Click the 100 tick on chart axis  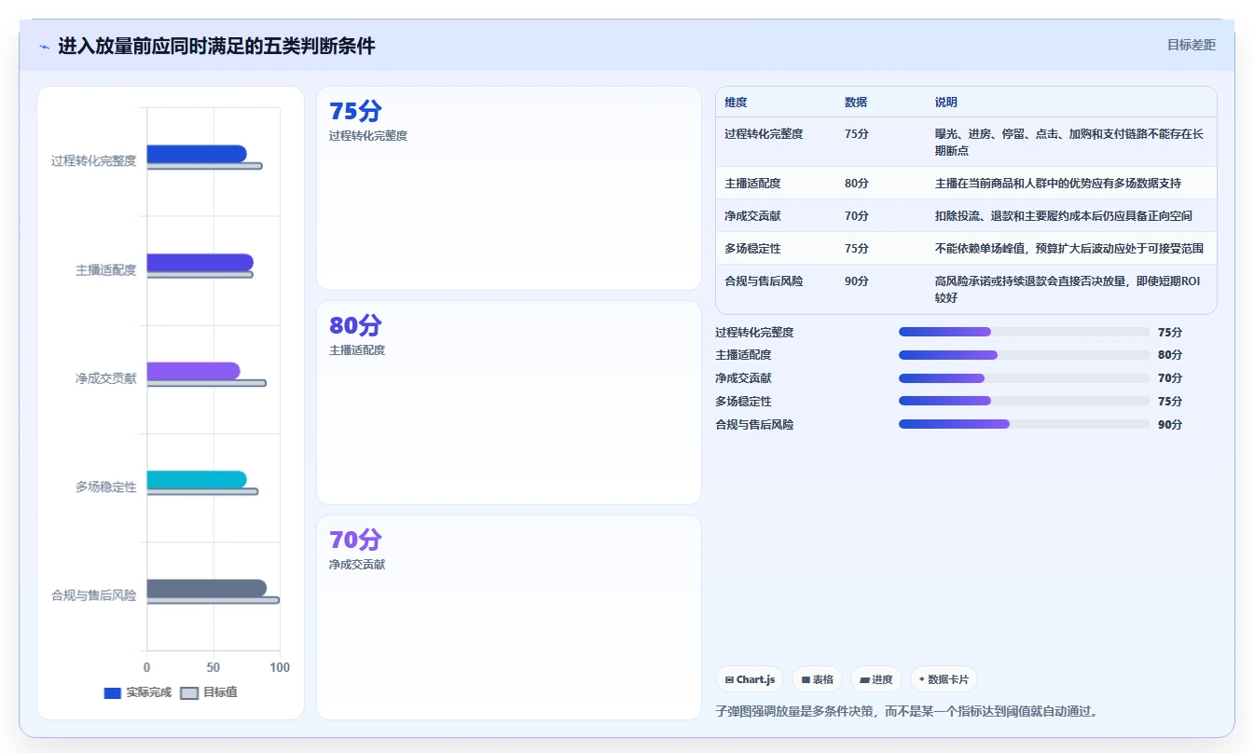click(280, 667)
